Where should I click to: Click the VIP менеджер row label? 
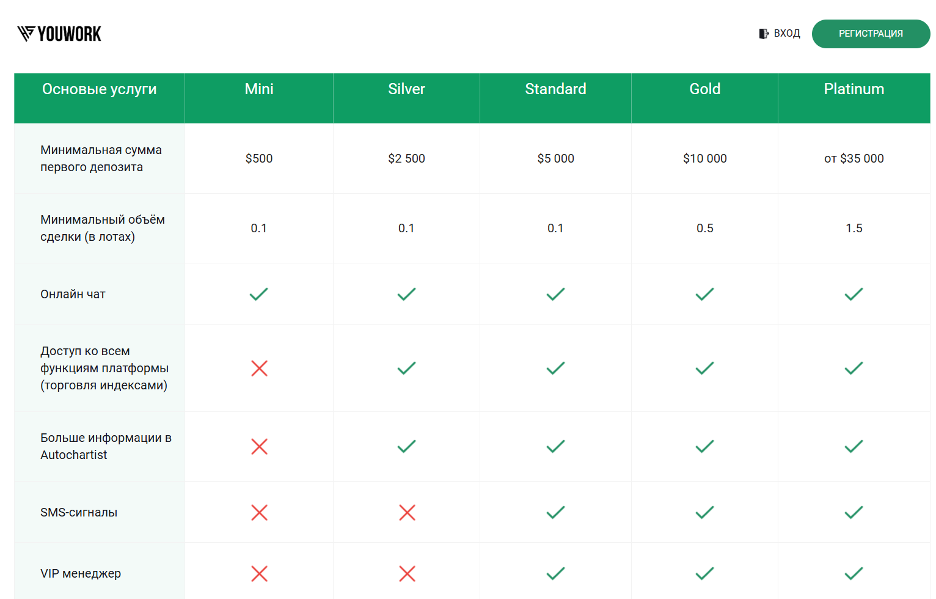(81, 573)
